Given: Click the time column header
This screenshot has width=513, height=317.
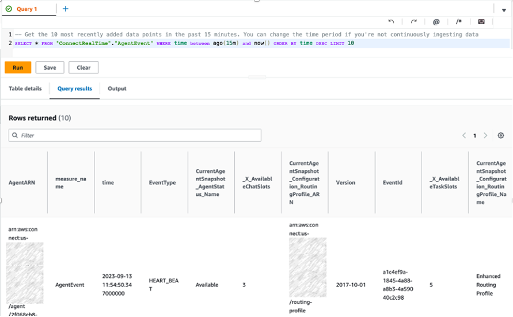Looking at the screenshot, I should pyautogui.click(x=108, y=182).
